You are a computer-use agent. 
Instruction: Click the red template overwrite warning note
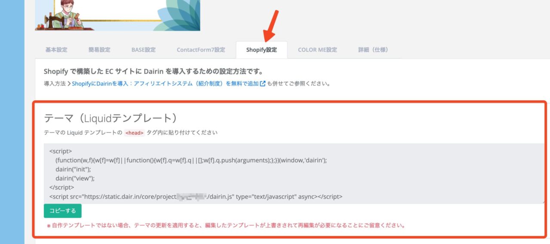226,225
